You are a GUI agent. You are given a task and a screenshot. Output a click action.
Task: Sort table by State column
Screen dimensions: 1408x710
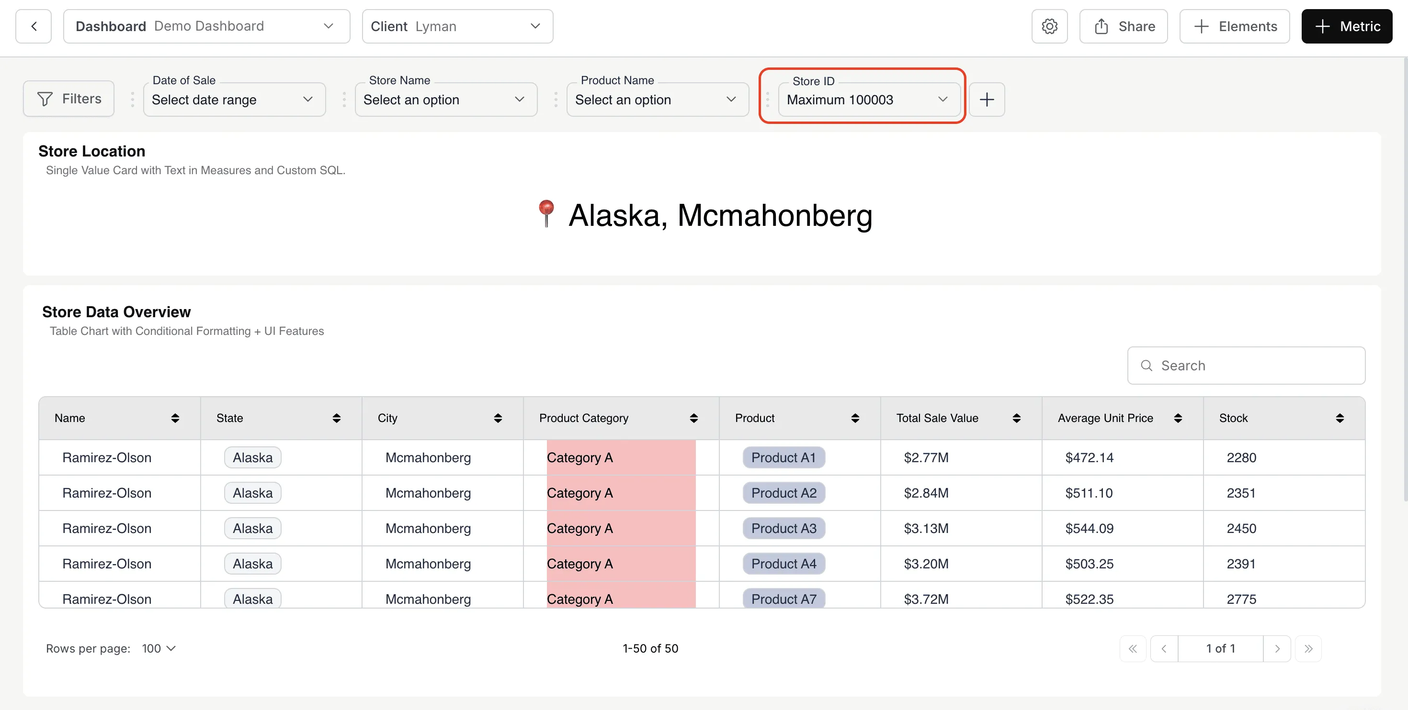coord(337,418)
